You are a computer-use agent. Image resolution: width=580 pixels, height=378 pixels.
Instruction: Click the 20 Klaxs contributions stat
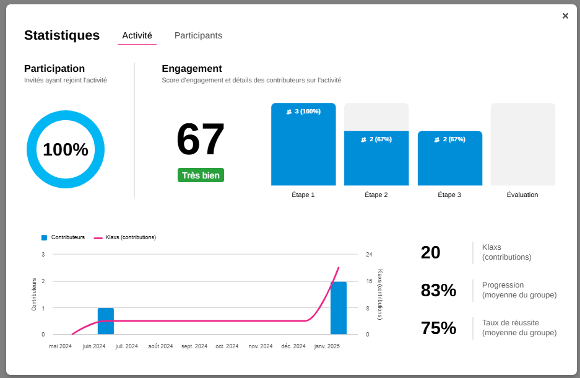[x=431, y=253]
